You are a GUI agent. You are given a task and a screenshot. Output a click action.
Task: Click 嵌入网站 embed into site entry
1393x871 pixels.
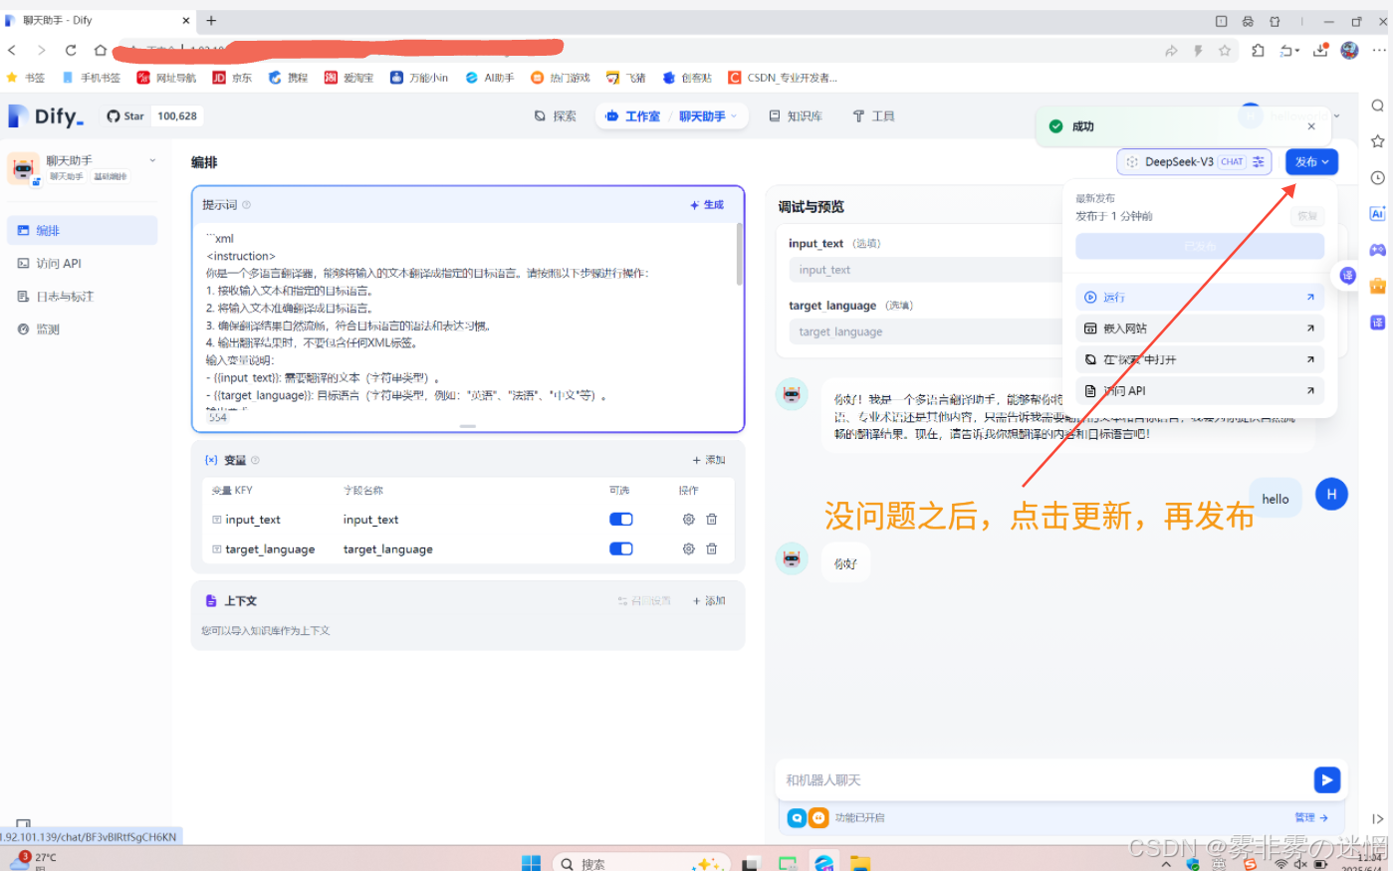coord(1200,327)
